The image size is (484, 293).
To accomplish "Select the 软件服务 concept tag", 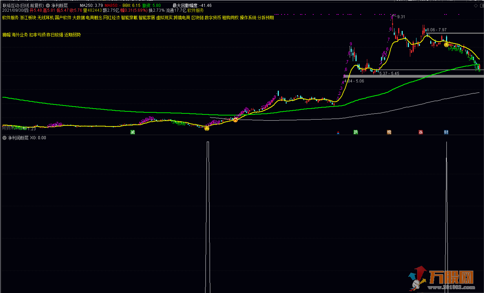I will coord(10,18).
